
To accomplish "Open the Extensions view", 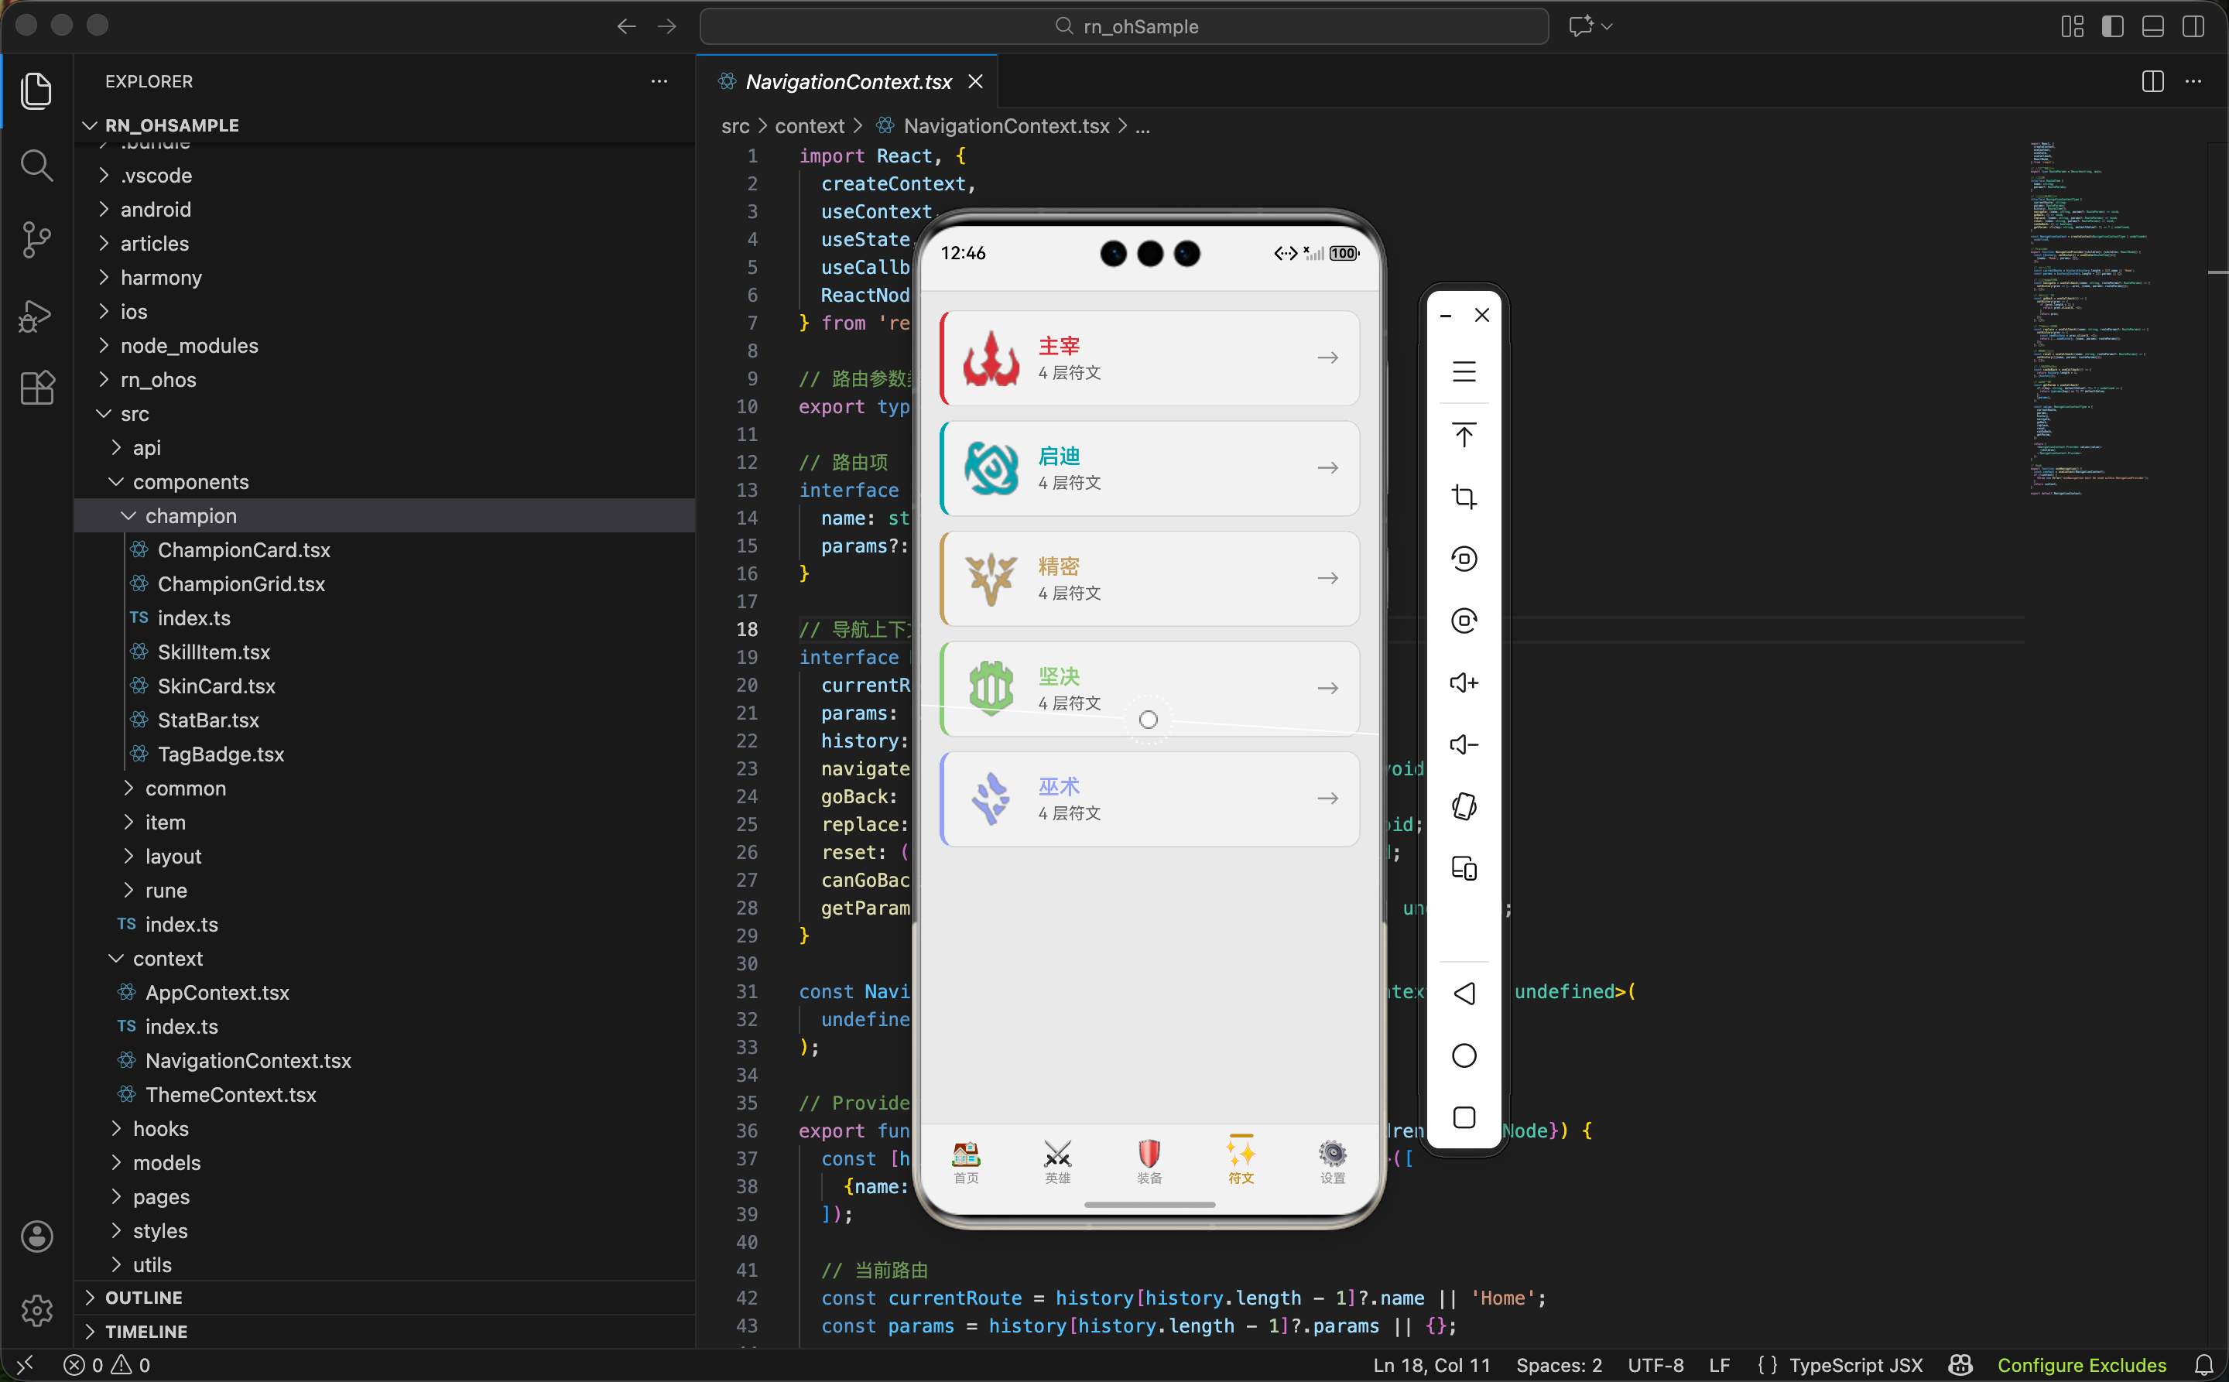I will tap(36, 388).
